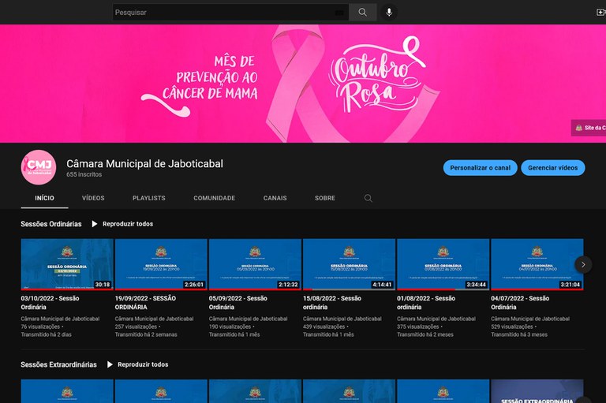The width and height of the screenshot is (606, 403).
Task: Click watch progress bar of 15/08/2022 video
Action: click(349, 289)
